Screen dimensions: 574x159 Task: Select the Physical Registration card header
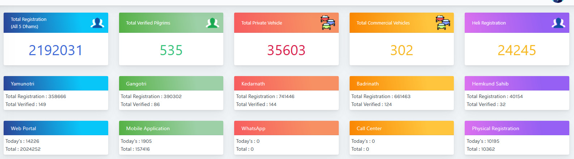[516, 128]
